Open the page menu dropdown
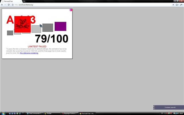Viewport: 184px width, 115px height. 177,5
